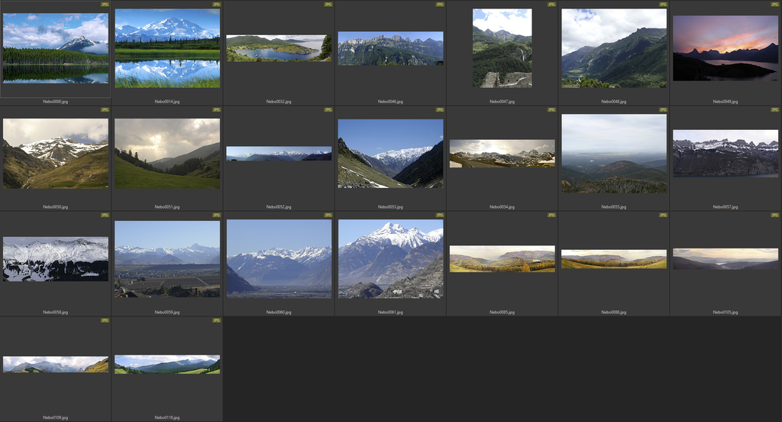782x422 pixels.
Task: Click the Nebo0014.jpg snowy mountain thumbnail
Action: (x=167, y=48)
